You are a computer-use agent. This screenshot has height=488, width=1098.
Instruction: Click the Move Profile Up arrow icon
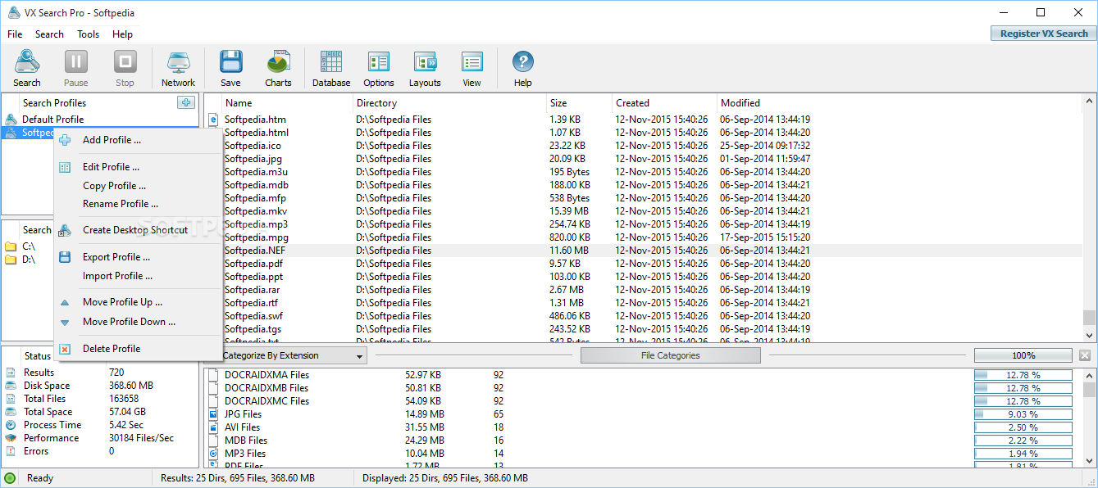(65, 302)
